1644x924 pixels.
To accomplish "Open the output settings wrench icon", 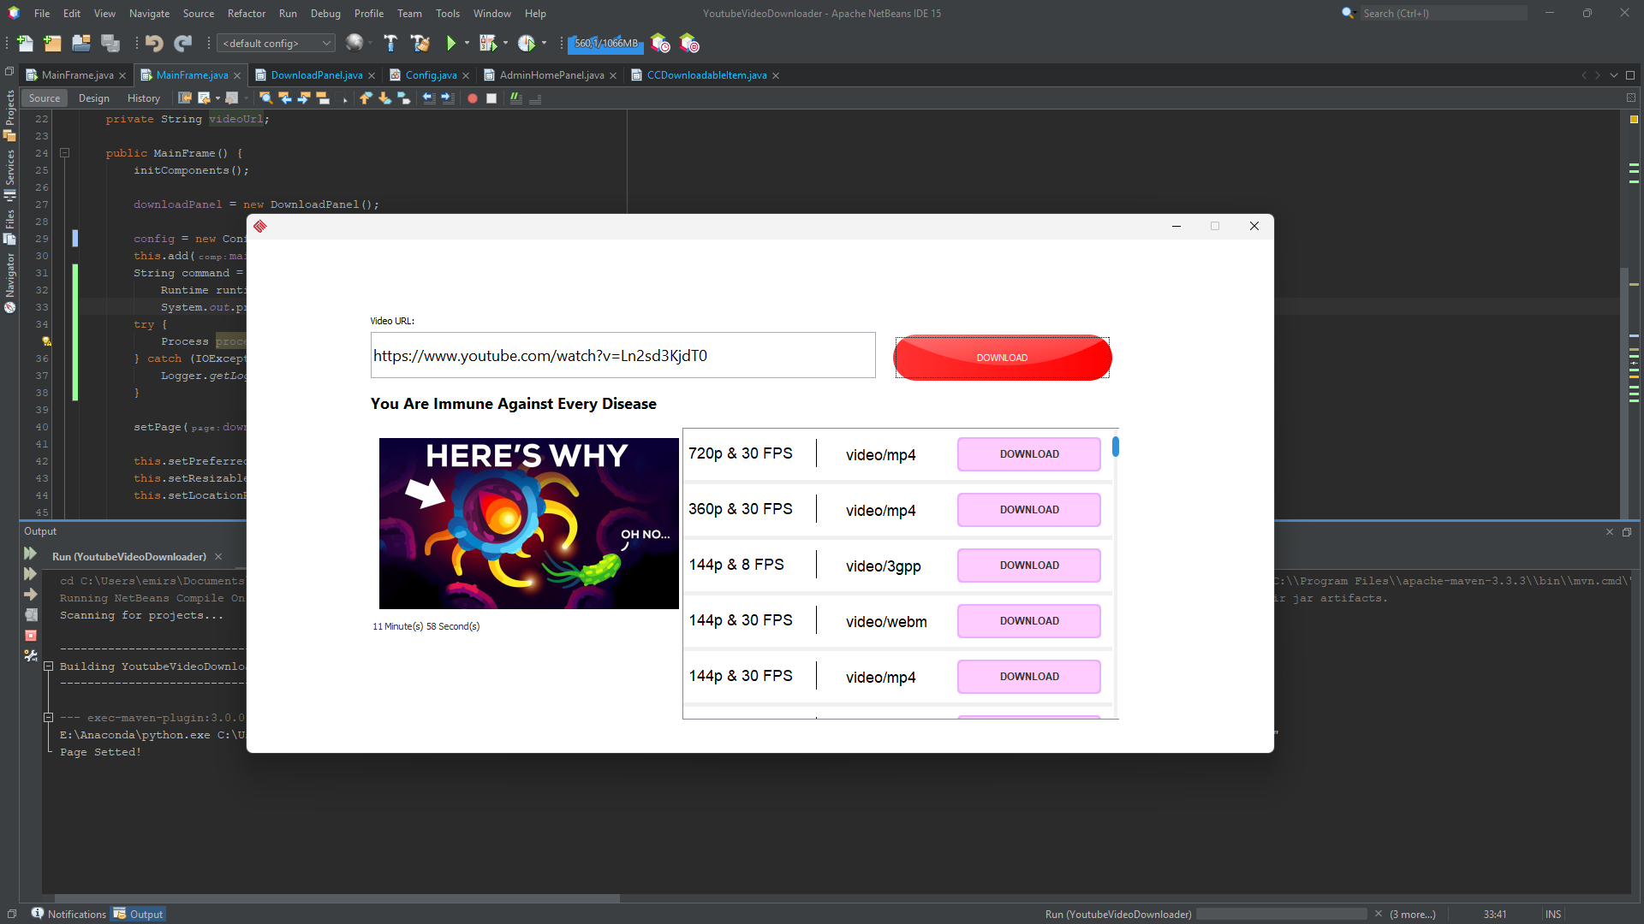I will point(31,656).
